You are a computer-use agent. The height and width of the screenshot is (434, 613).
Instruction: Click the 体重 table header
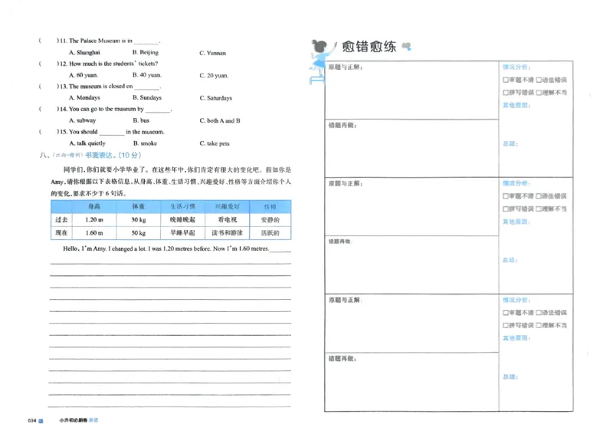(139, 206)
